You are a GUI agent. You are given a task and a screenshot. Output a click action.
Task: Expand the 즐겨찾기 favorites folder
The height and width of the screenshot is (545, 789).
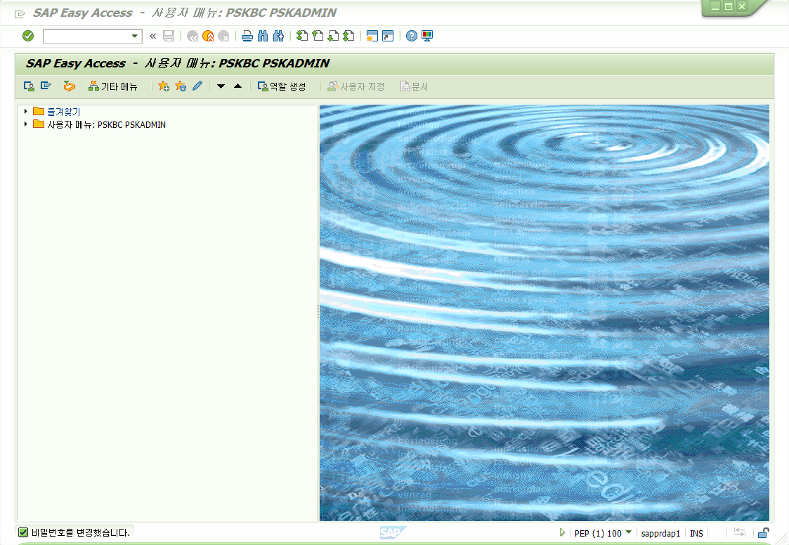tap(26, 112)
